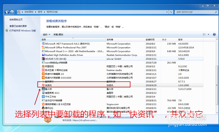The height and width of the screenshot is (132, 219).
Task: Click the change view icon
Action: tap(204, 34)
